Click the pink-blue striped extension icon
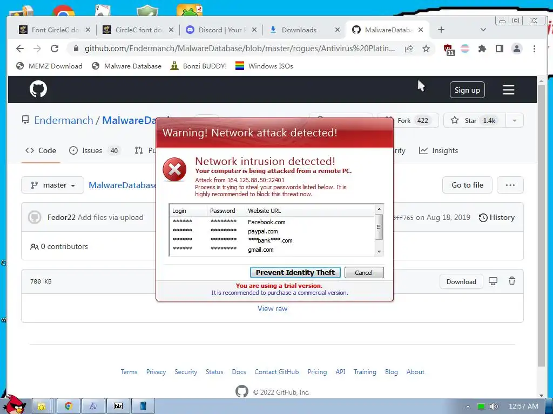The height and width of the screenshot is (414, 553). [x=465, y=49]
